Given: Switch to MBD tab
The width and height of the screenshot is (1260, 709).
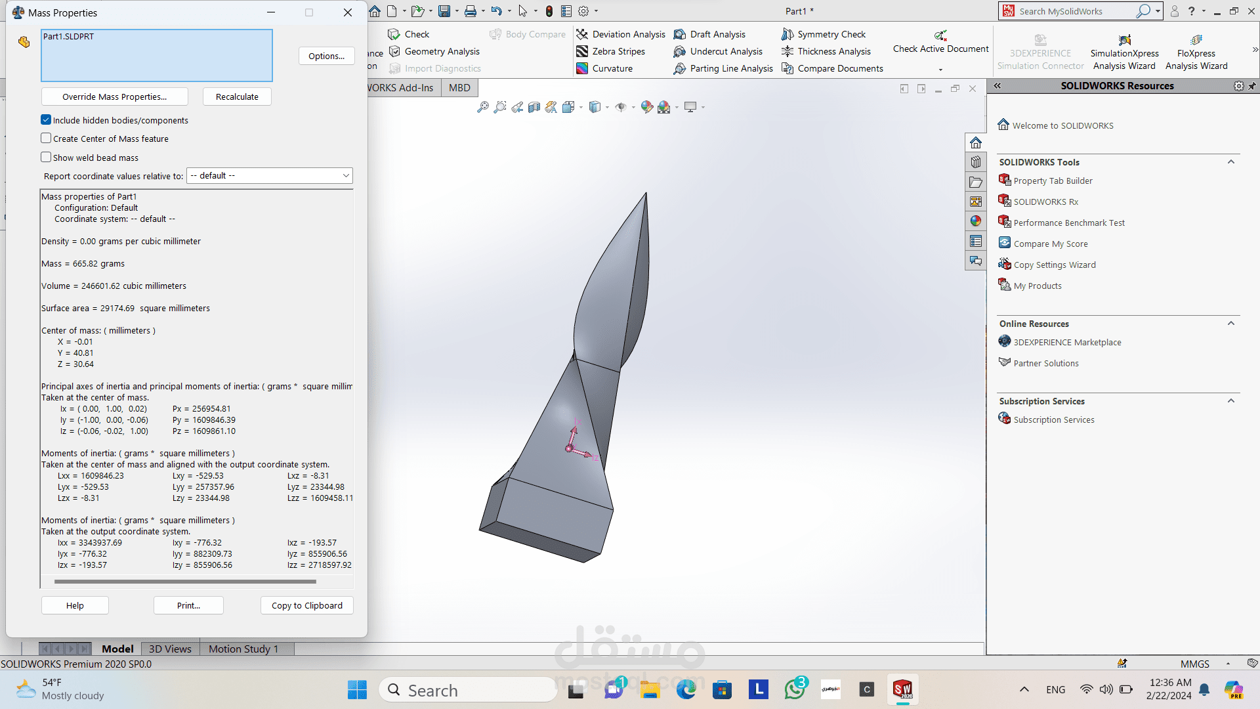Looking at the screenshot, I should click(x=459, y=88).
